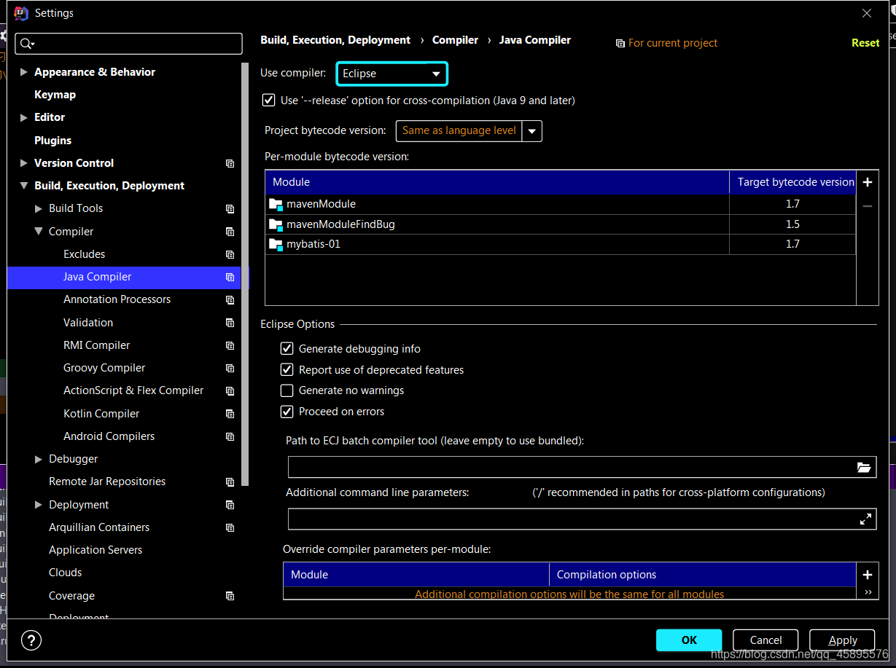
Task: Toggle '--release' option for cross-compilation checkbox
Action: (268, 100)
